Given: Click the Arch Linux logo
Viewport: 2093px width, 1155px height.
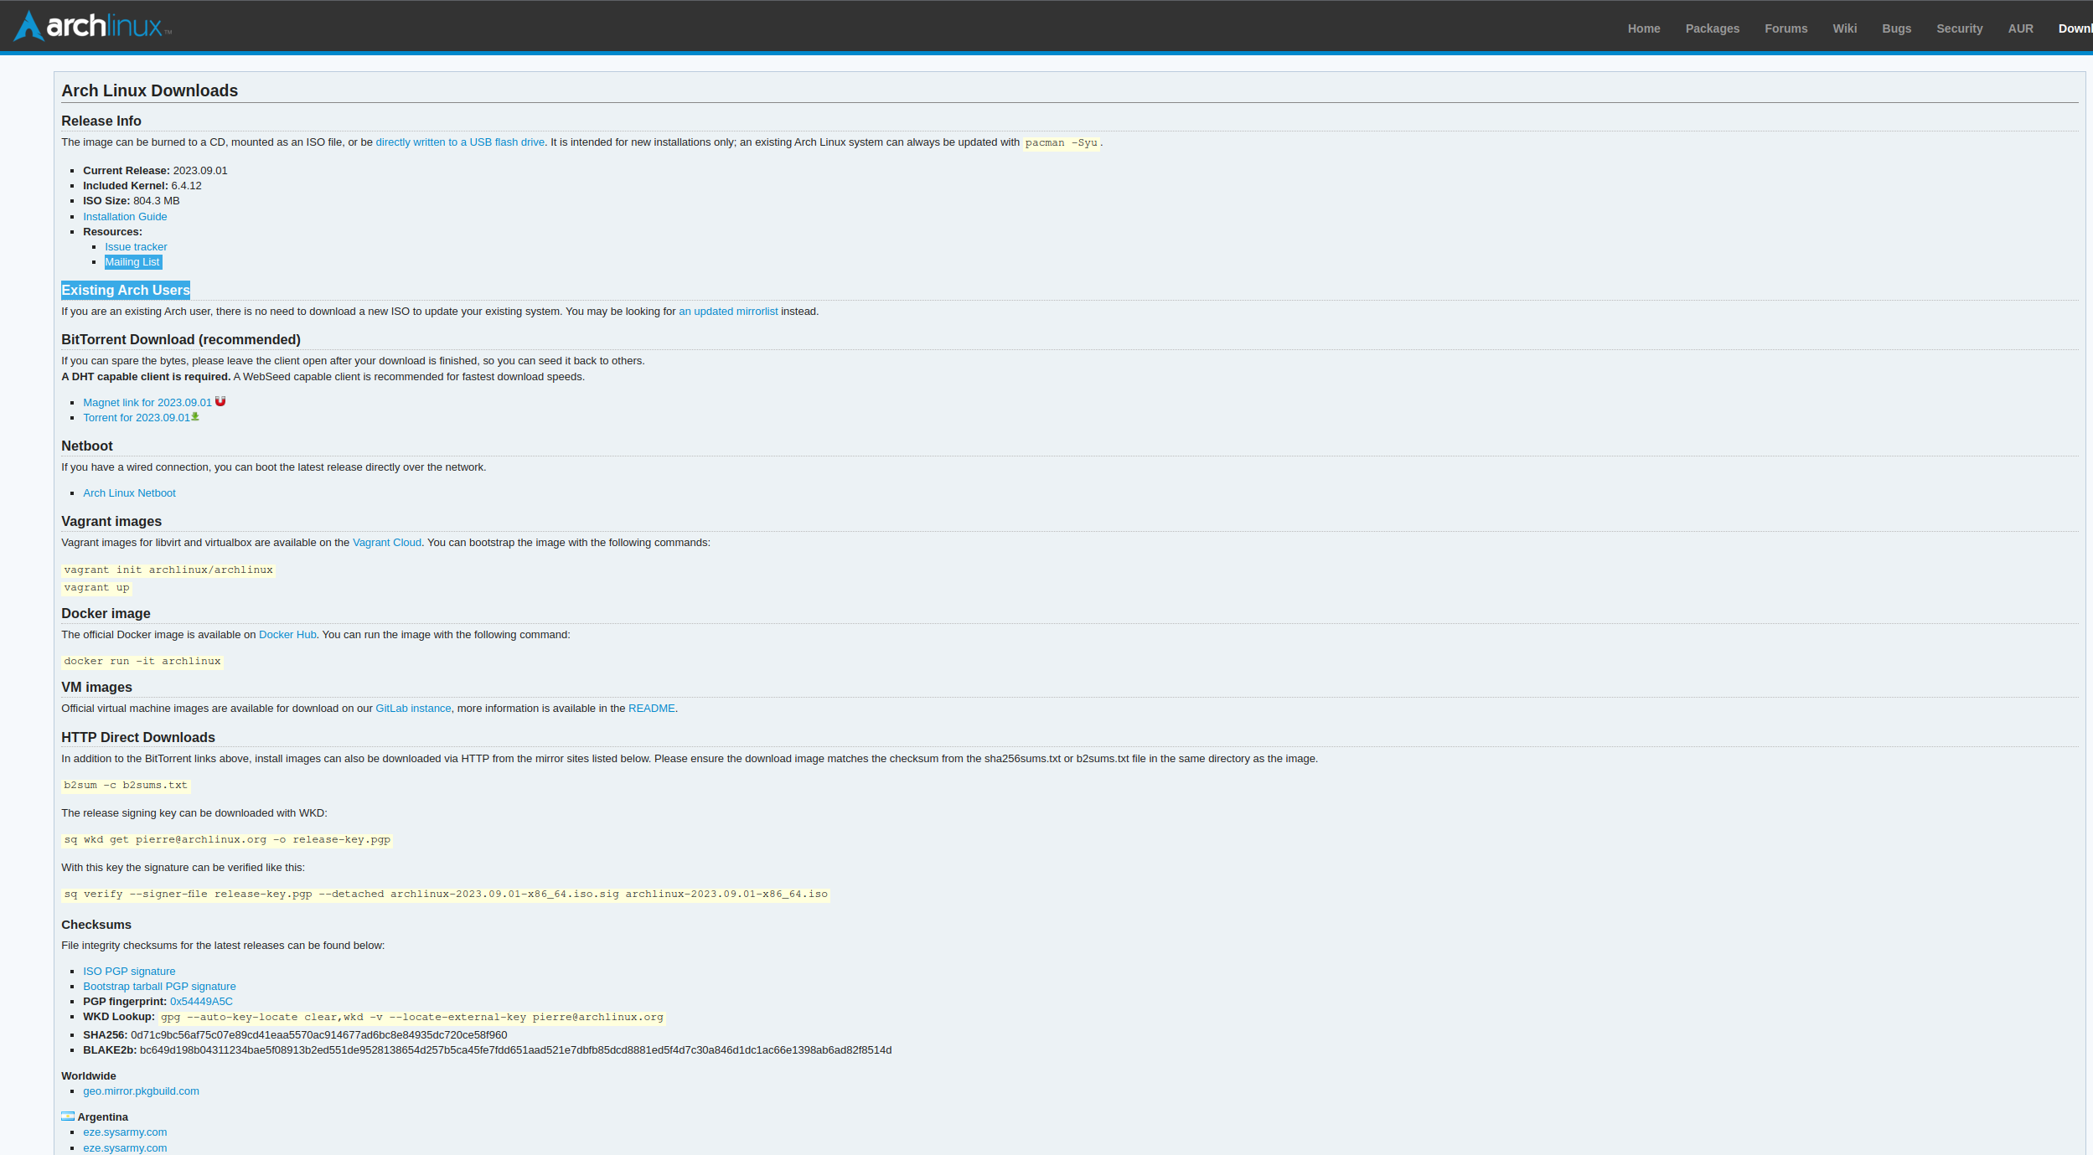Looking at the screenshot, I should click(x=93, y=26).
